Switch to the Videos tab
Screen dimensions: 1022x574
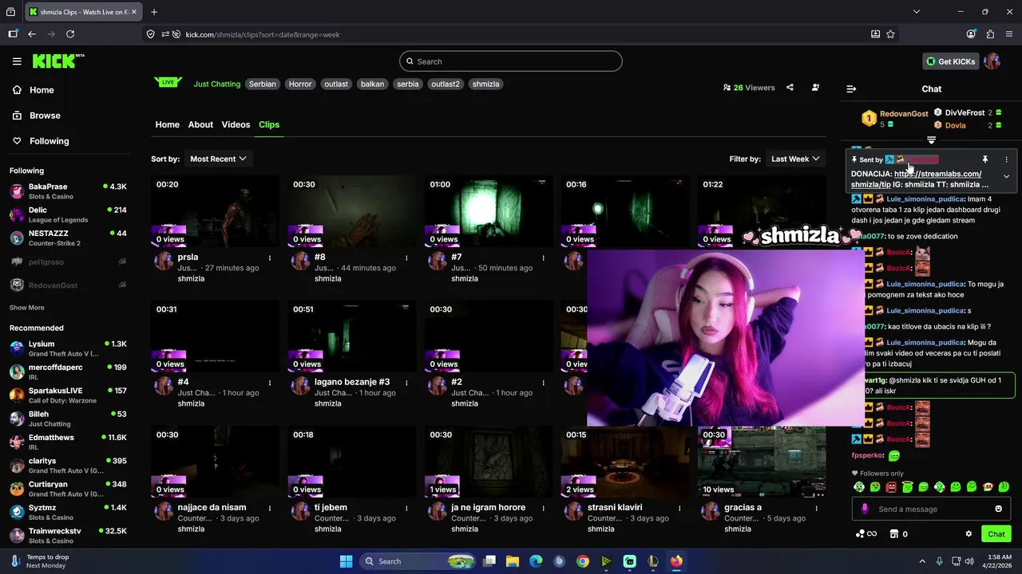pos(236,124)
